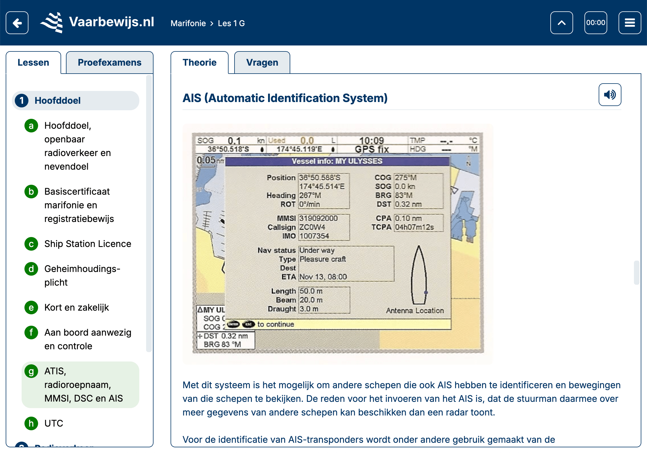The width and height of the screenshot is (647, 453).
Task: Switch to the Proefexamens tab
Action: pyautogui.click(x=109, y=63)
